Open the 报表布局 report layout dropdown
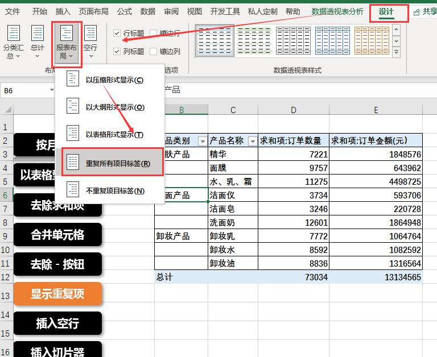This screenshot has height=357, width=437. coord(67,42)
